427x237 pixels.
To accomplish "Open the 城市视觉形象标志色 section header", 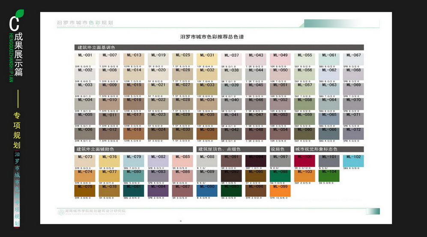I will pyautogui.click(x=316, y=149).
